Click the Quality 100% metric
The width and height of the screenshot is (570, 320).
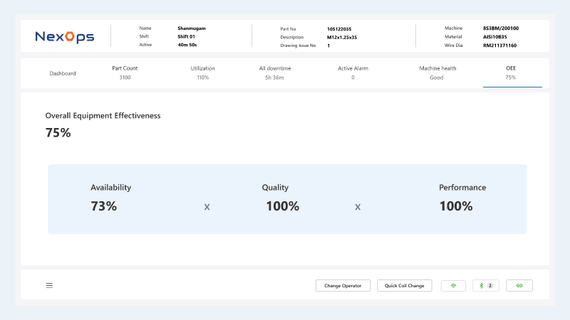click(282, 198)
